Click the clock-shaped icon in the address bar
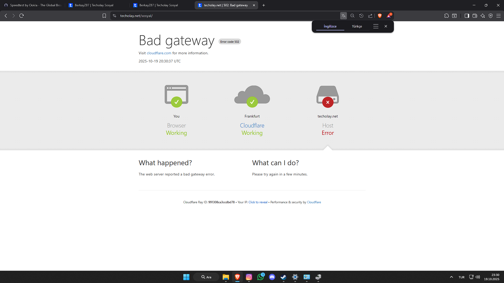504x283 pixels. 361,16
